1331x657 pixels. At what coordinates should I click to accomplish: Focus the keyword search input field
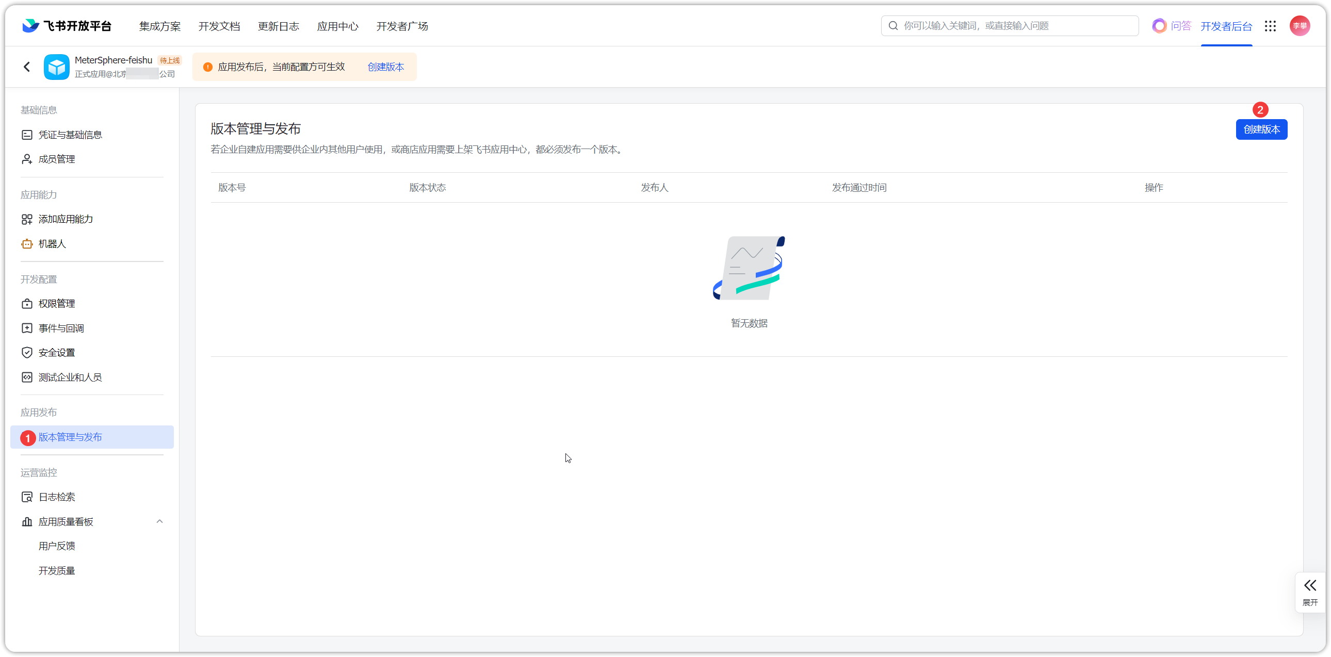pyautogui.click(x=1010, y=26)
